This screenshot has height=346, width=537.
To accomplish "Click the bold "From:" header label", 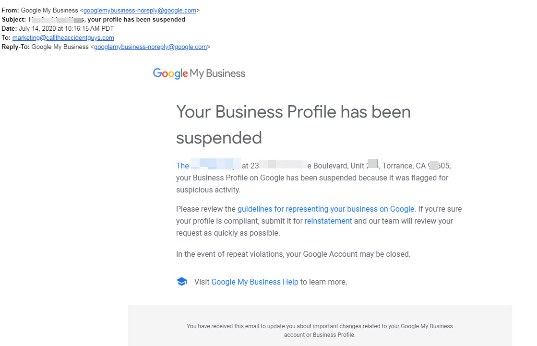I will tap(11, 11).
